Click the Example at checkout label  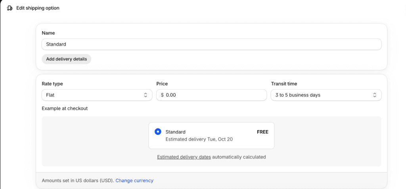pyautogui.click(x=65, y=108)
